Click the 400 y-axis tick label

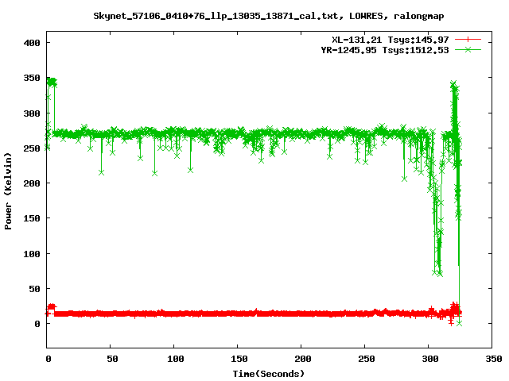(x=32, y=43)
